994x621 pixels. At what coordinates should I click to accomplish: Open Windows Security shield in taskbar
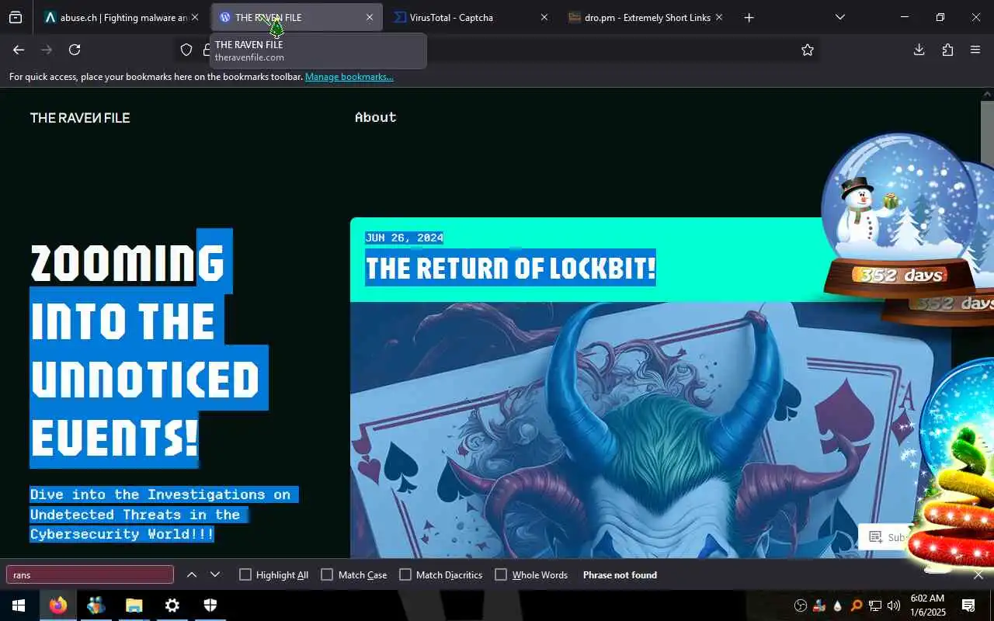tap(210, 605)
